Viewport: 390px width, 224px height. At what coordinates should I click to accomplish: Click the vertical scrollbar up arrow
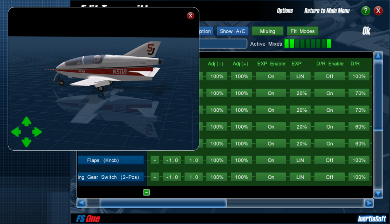[378, 56]
